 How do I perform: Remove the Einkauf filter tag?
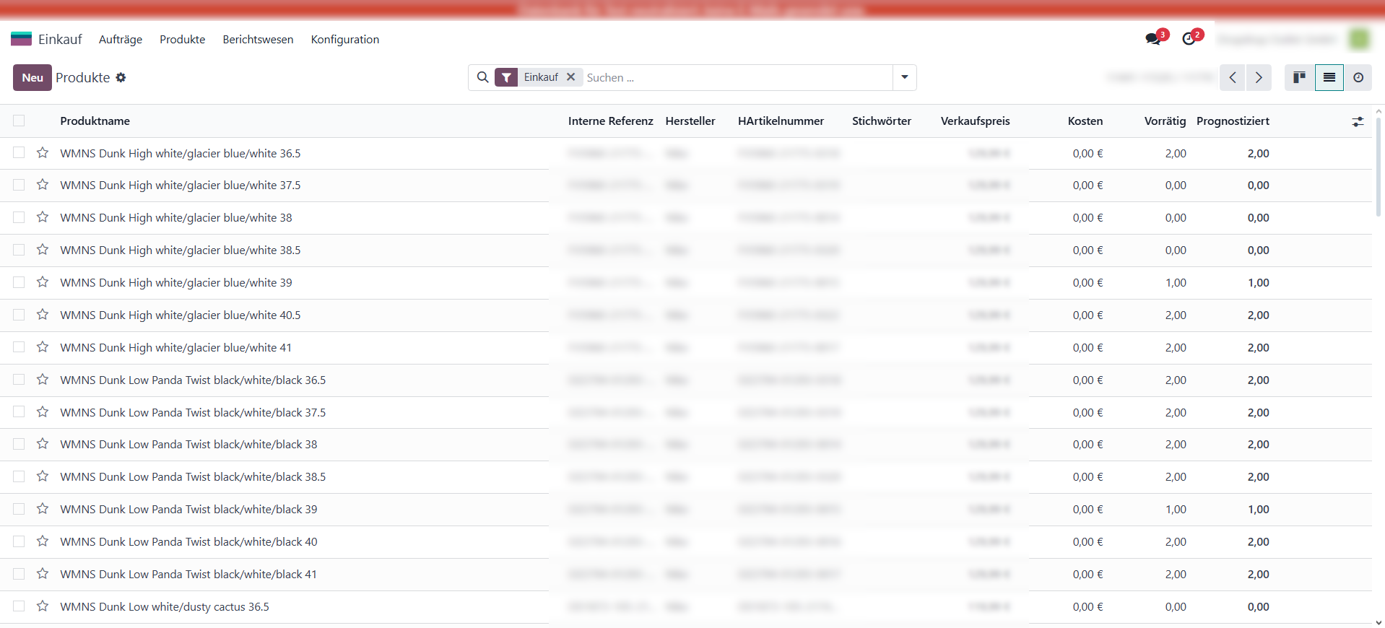[x=570, y=77]
